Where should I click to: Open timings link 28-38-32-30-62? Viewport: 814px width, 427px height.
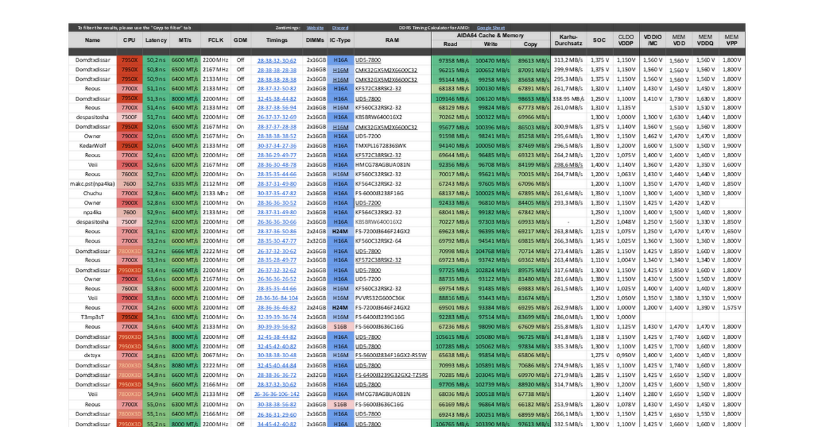tap(277, 60)
